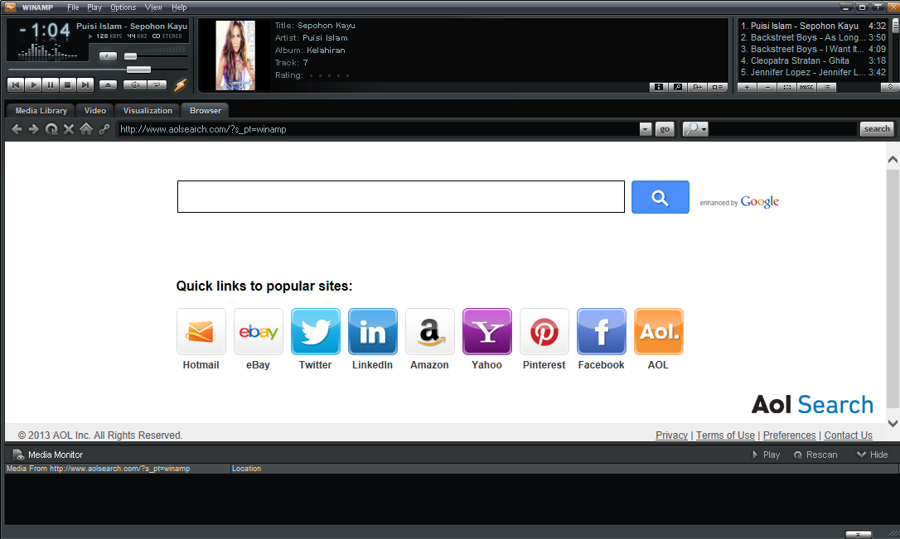Select Backstreet Boys - I Want It track
The height and width of the screenshot is (539, 900).
click(813, 49)
